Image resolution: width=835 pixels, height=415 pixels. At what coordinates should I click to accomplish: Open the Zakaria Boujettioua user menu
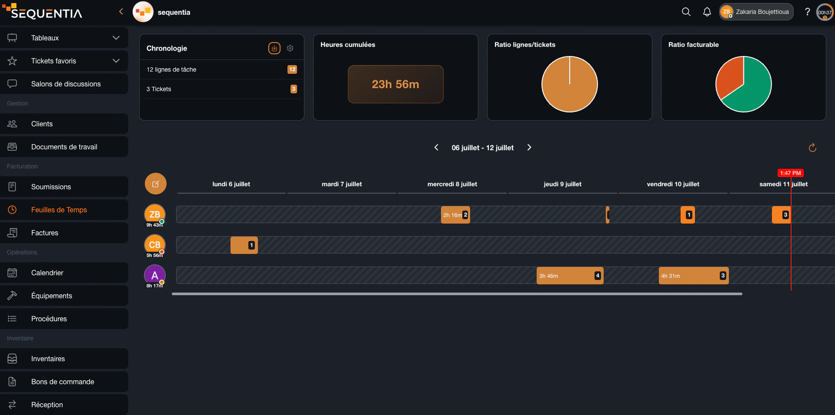click(756, 12)
